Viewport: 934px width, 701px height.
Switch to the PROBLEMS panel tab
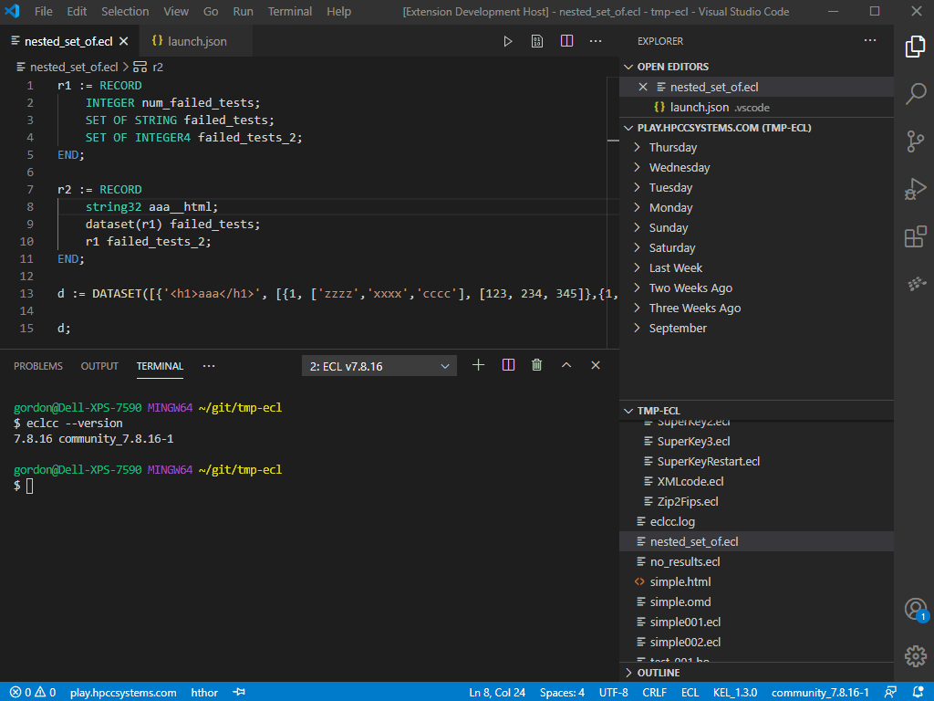click(x=38, y=366)
